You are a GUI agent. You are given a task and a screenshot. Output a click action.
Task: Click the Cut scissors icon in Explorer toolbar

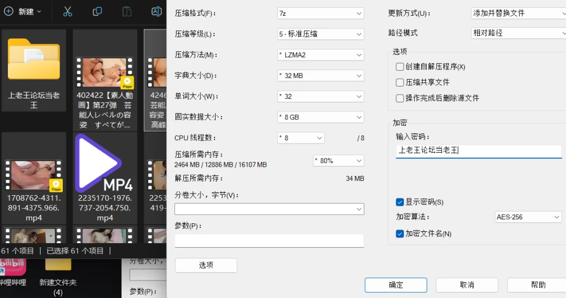click(67, 11)
